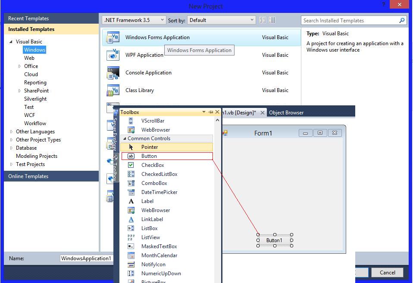
Task: Expand the Office tree node
Action: coord(19,66)
